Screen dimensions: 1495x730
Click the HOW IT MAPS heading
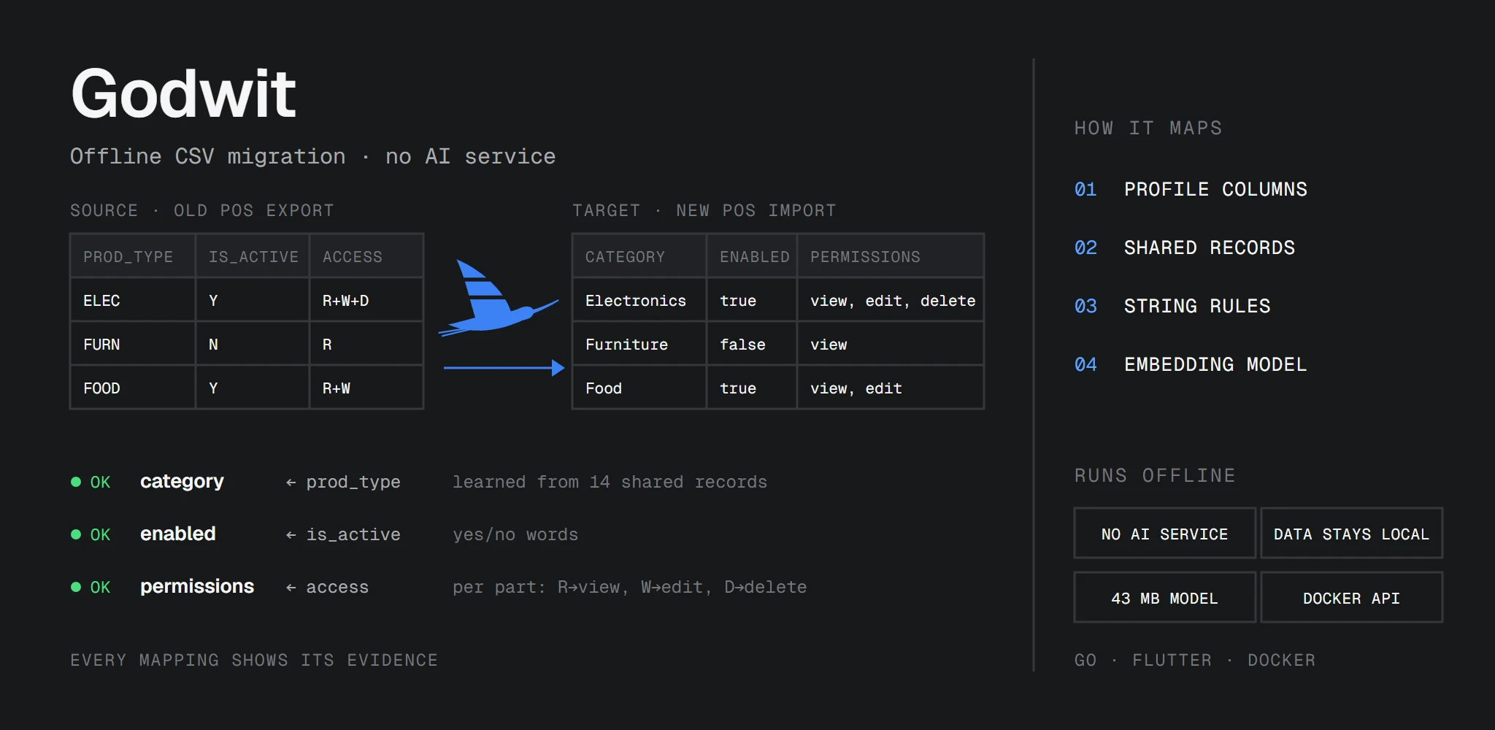1148,128
